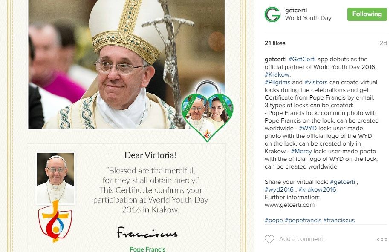
Task: Click in the Add a comment field
Action: (x=303, y=239)
